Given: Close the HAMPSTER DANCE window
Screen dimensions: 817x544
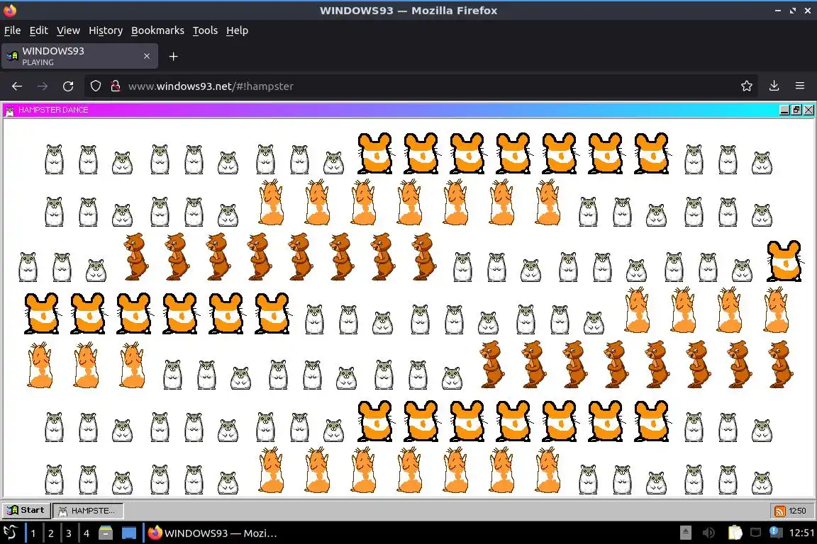Looking at the screenshot, I should point(808,110).
